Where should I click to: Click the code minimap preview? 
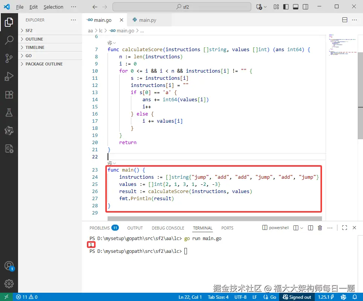[343, 45]
